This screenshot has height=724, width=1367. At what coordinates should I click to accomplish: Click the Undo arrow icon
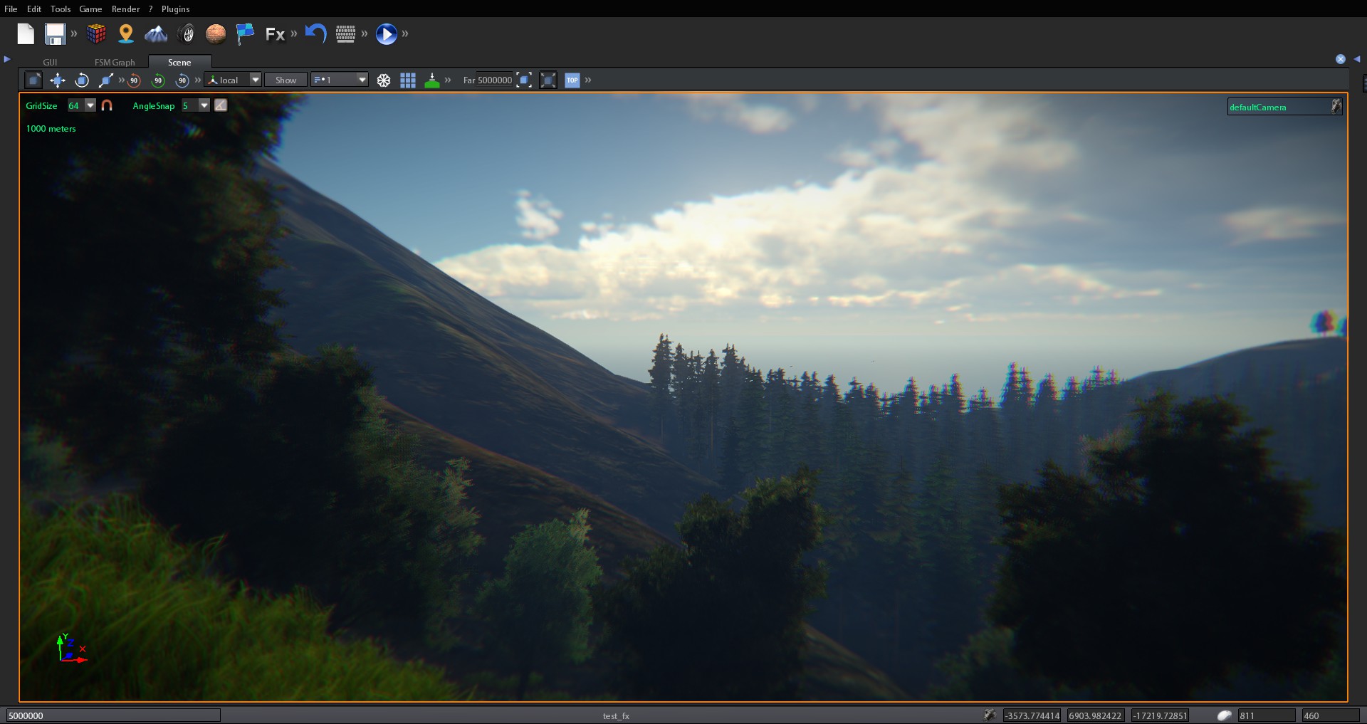(x=315, y=33)
